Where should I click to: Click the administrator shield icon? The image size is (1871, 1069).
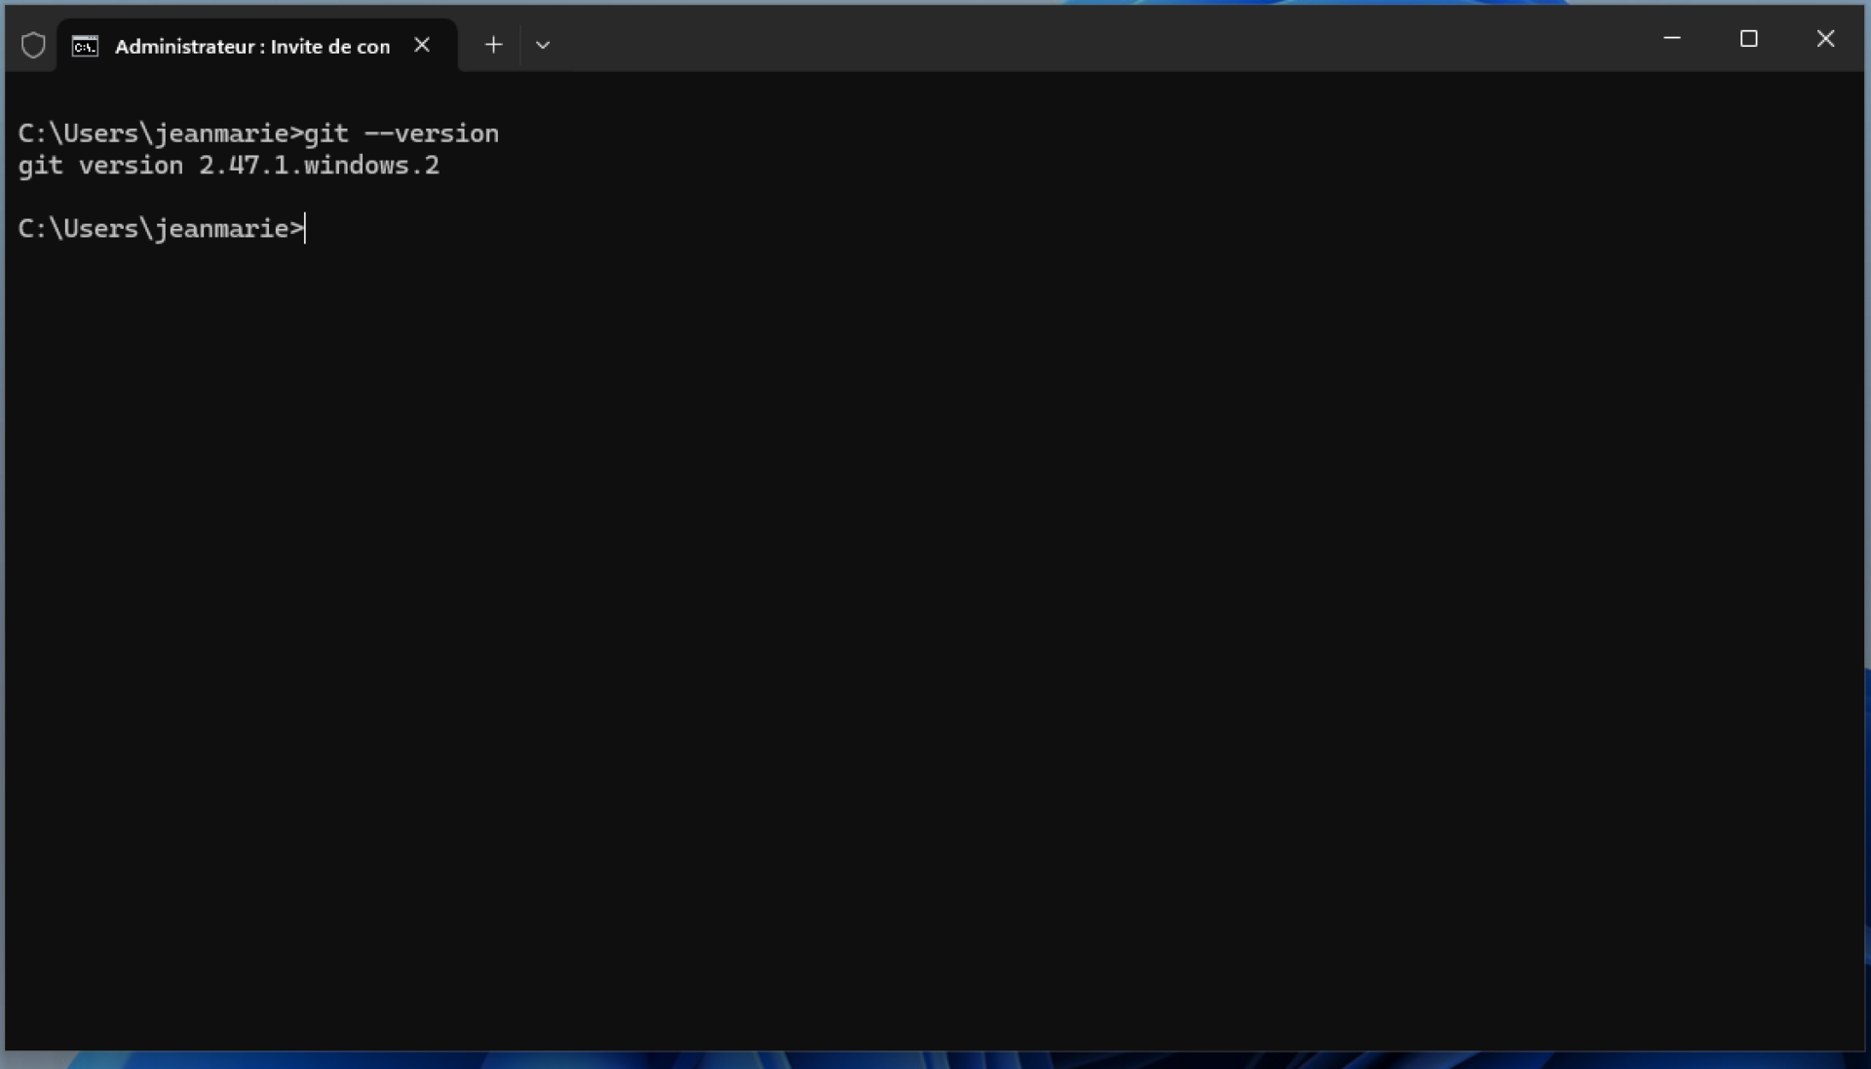(x=33, y=45)
